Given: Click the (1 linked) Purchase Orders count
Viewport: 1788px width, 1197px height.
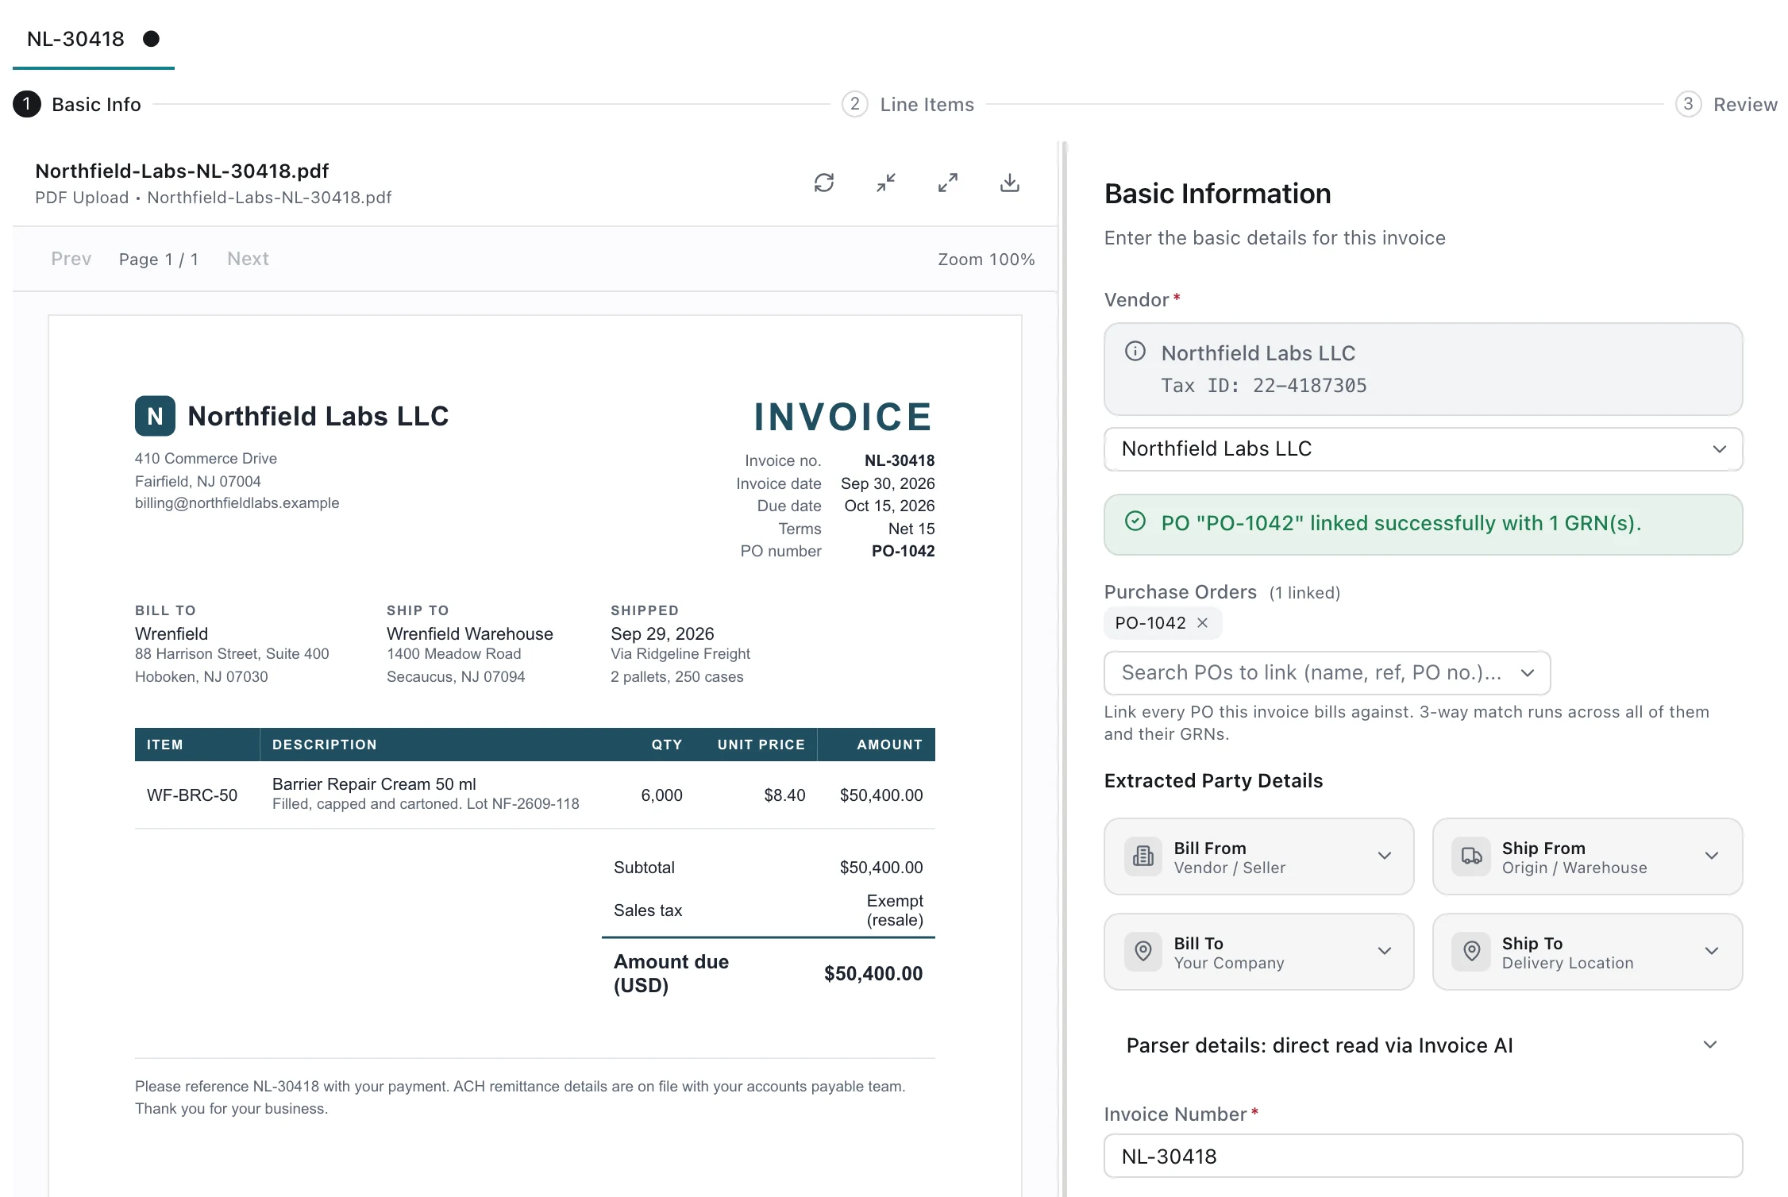Looking at the screenshot, I should (1304, 593).
